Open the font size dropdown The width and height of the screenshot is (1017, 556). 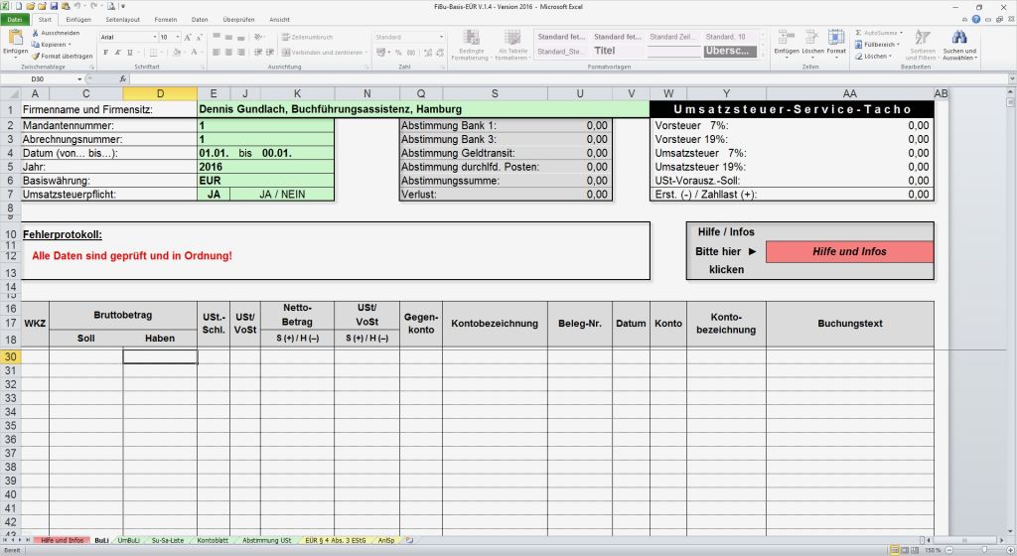(178, 38)
